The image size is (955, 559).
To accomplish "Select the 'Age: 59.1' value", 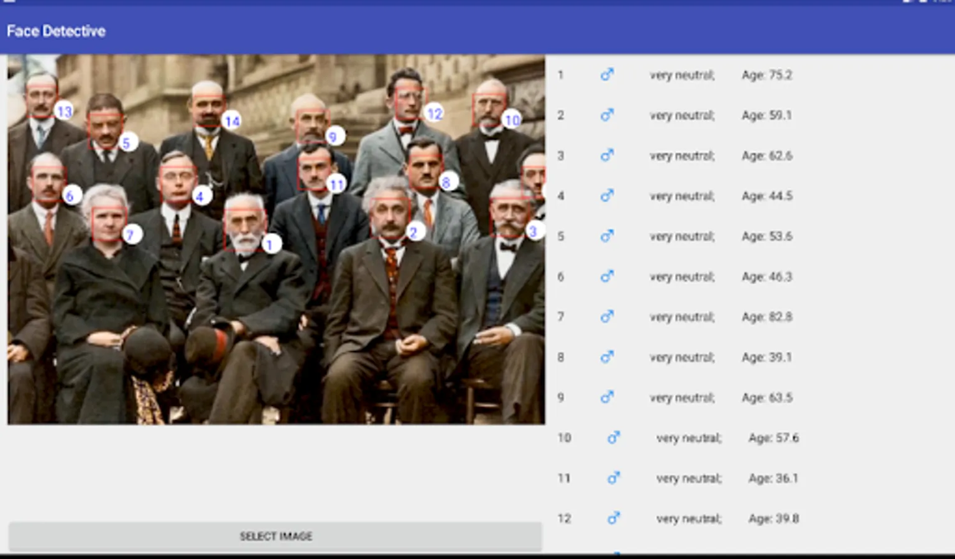I will 767,116.
